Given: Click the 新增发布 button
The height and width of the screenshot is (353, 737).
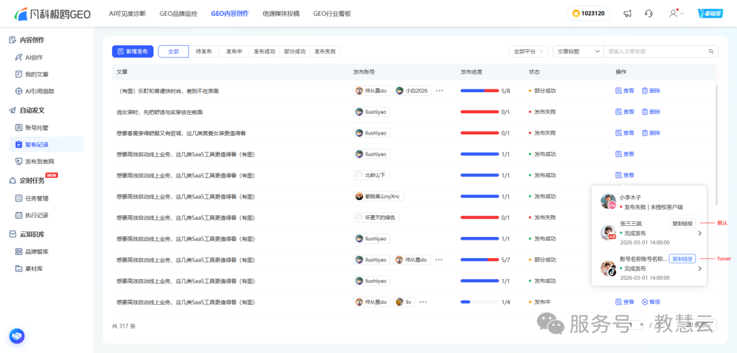Looking at the screenshot, I should coord(132,52).
